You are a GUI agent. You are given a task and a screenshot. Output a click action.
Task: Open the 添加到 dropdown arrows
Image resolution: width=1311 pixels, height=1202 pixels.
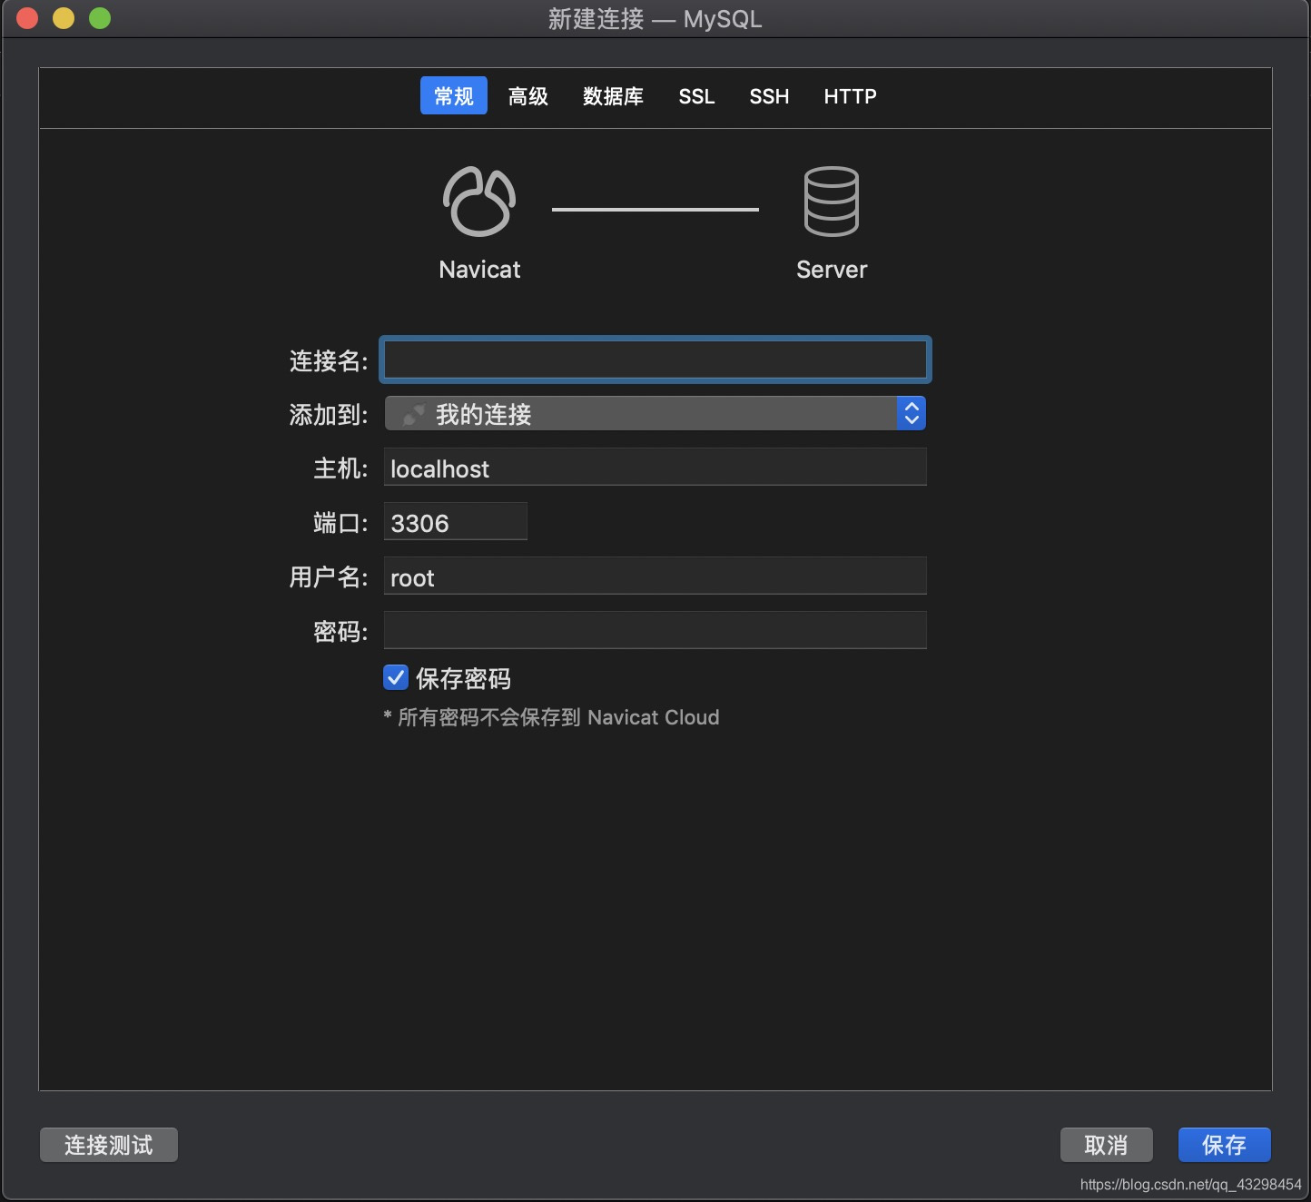pyautogui.click(x=912, y=414)
